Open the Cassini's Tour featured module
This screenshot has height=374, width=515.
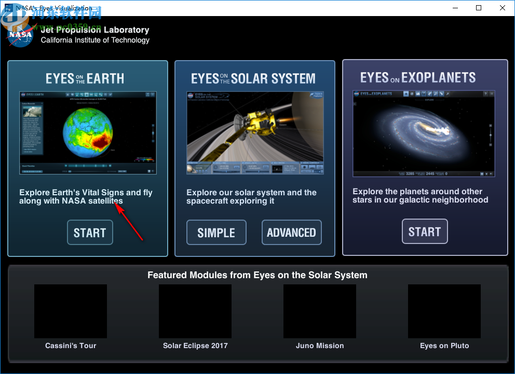71,311
